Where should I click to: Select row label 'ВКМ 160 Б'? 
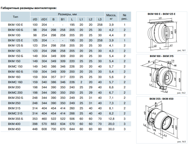click(15, 72)
